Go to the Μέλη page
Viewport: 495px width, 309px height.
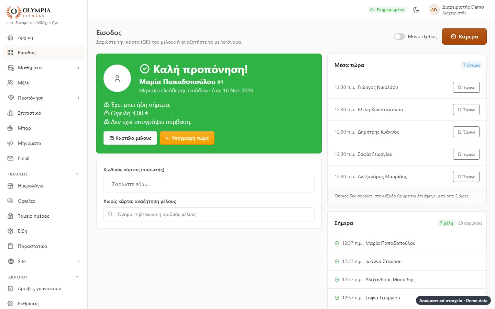[44, 83]
